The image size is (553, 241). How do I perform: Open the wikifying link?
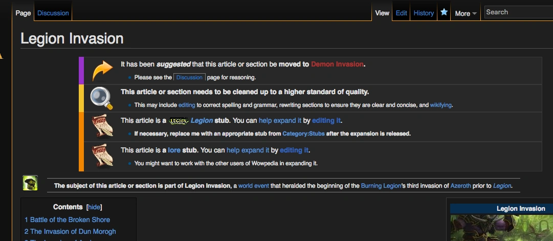(x=441, y=105)
